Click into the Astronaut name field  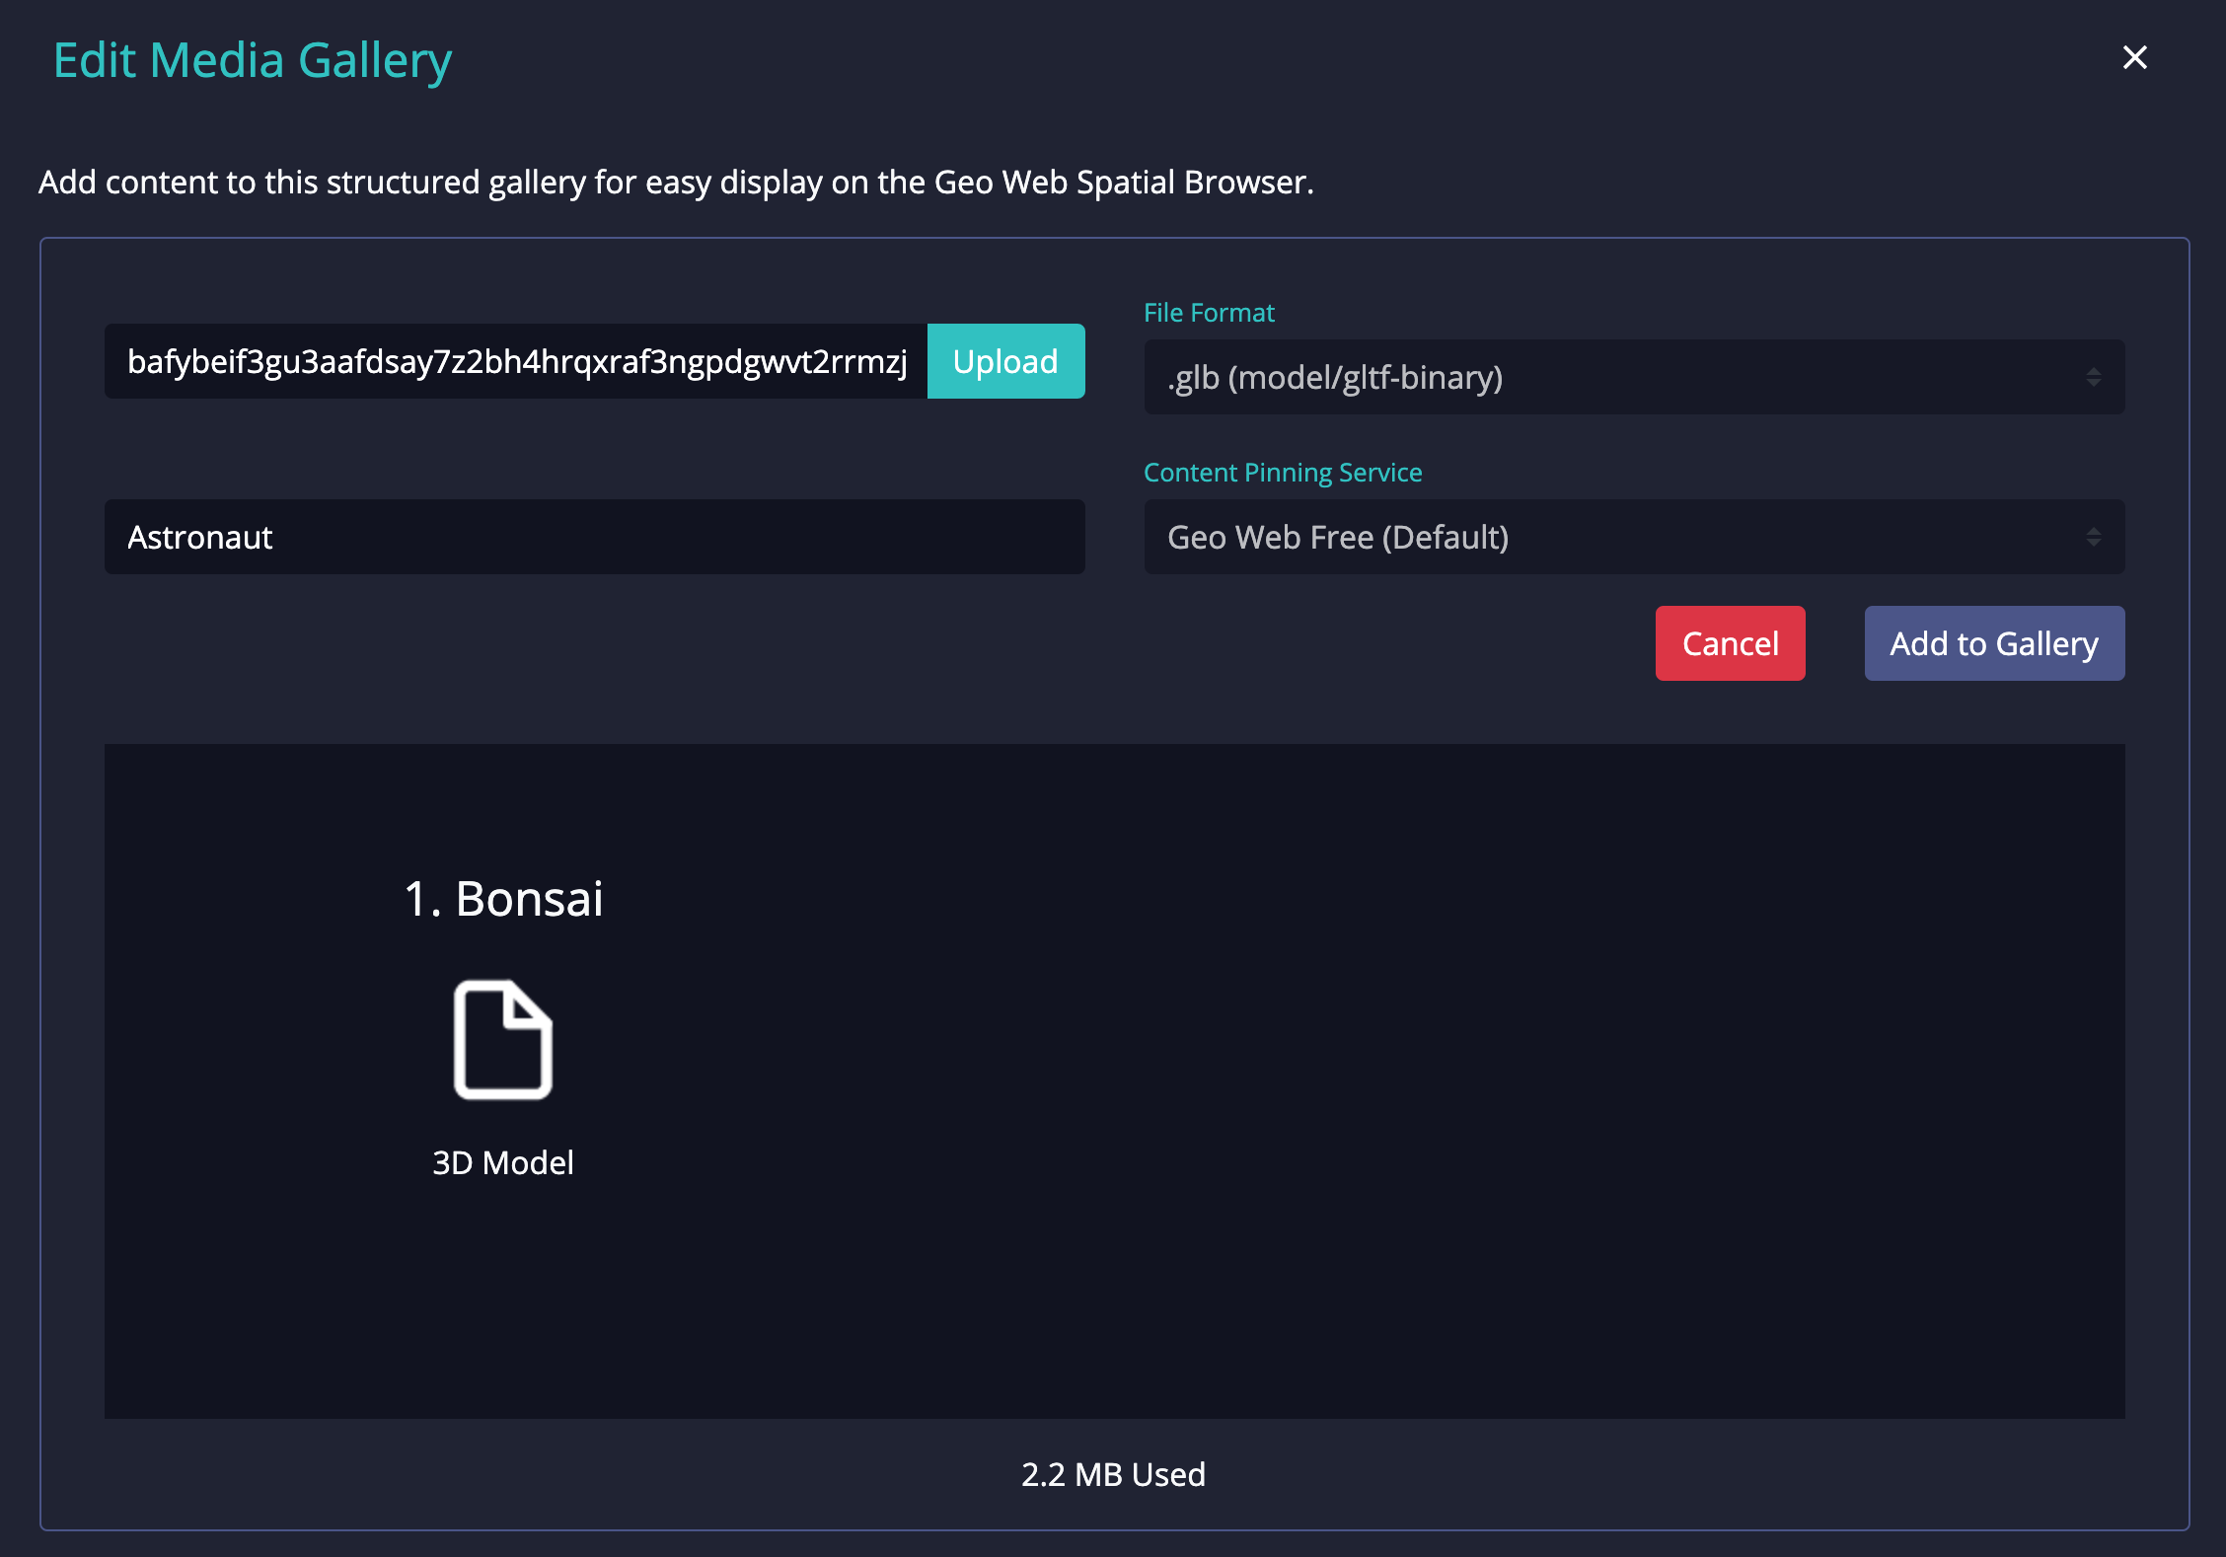(x=594, y=537)
